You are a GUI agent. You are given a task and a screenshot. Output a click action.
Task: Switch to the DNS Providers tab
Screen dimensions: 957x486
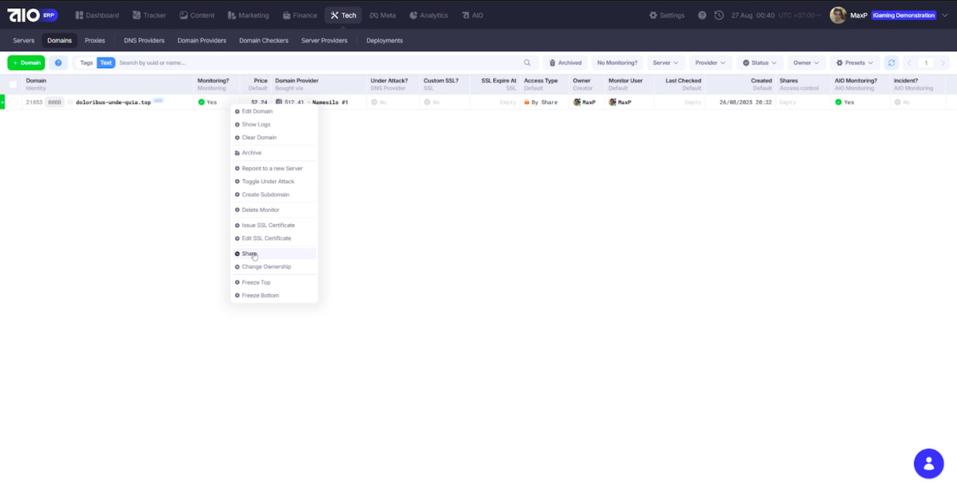pyautogui.click(x=144, y=41)
